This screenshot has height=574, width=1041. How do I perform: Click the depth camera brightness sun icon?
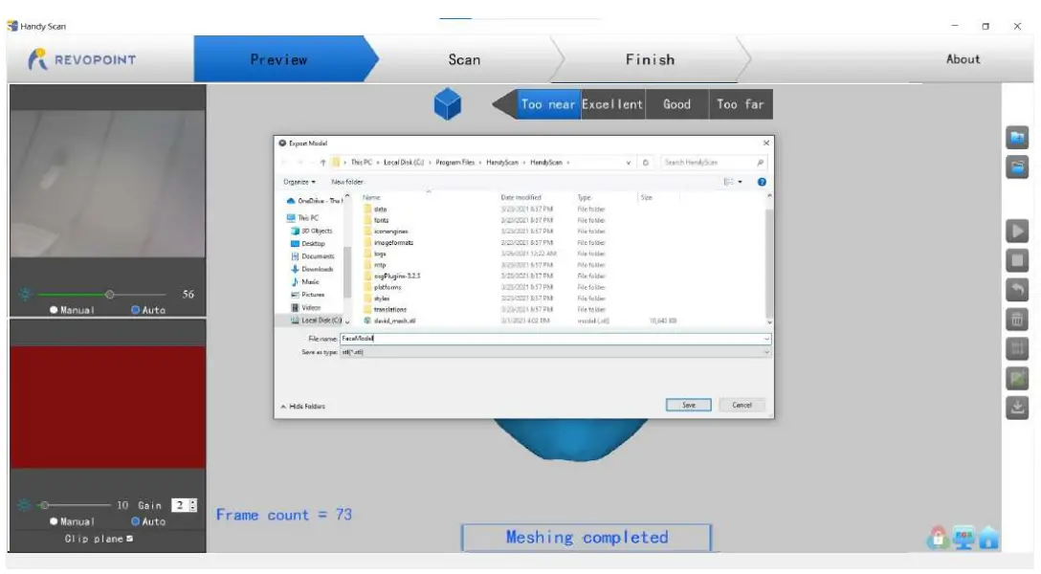point(24,505)
